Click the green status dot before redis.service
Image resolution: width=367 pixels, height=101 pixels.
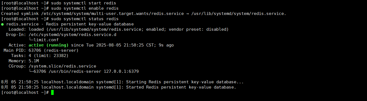pyautogui.click(x=3, y=24)
